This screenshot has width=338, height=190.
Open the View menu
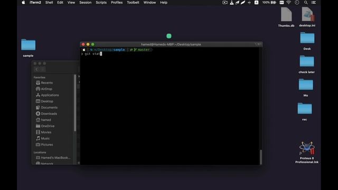point(71,3)
